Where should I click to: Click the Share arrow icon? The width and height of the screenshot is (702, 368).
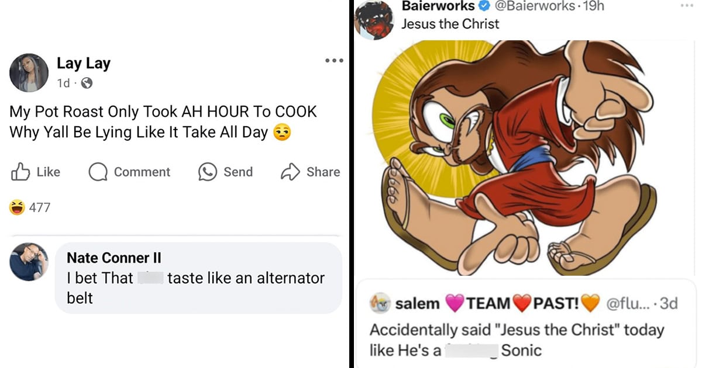click(290, 172)
